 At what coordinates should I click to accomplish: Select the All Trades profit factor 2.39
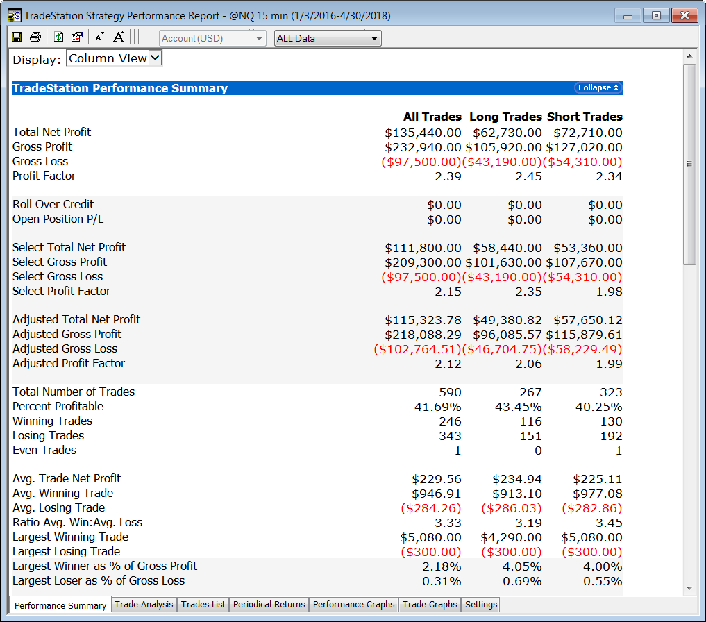click(448, 176)
